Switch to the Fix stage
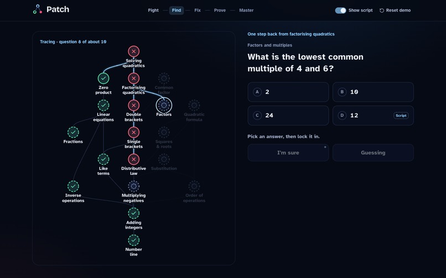The image size is (446, 278). [198, 10]
